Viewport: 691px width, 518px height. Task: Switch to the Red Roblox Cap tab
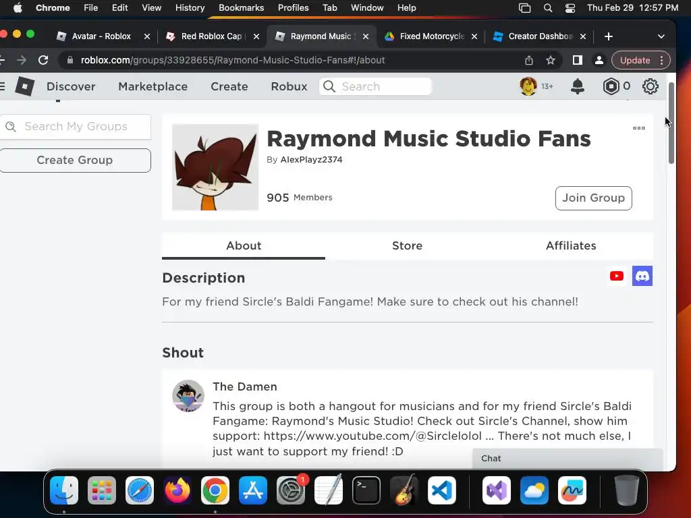point(211,36)
